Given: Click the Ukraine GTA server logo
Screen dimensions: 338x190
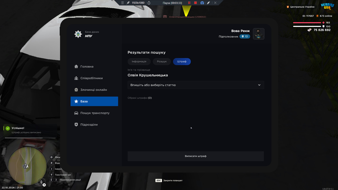Looking at the screenshot, I should 327,6.
